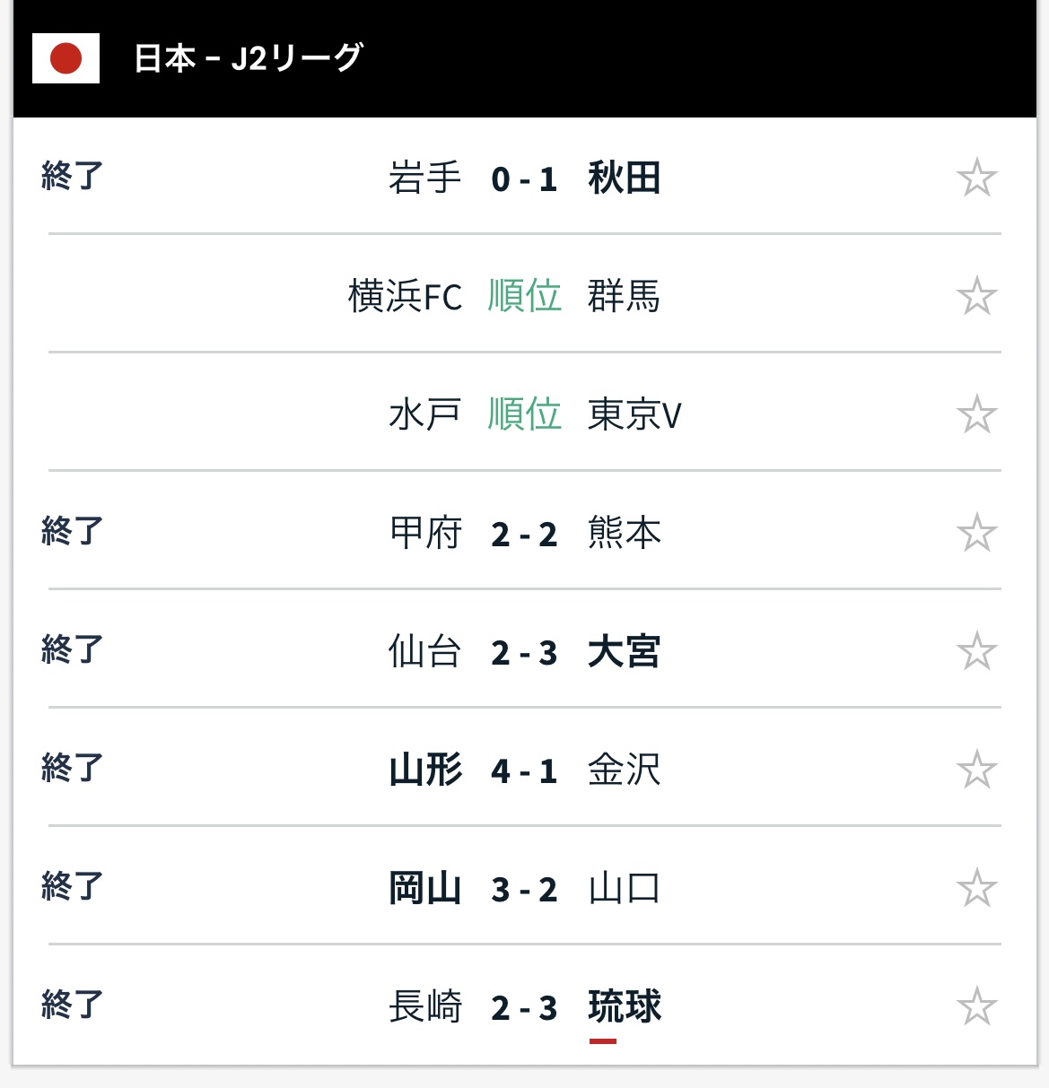Star the 横浜FC vs 群馬 match
Screen dimensions: 1049x1088
[x=976, y=296]
